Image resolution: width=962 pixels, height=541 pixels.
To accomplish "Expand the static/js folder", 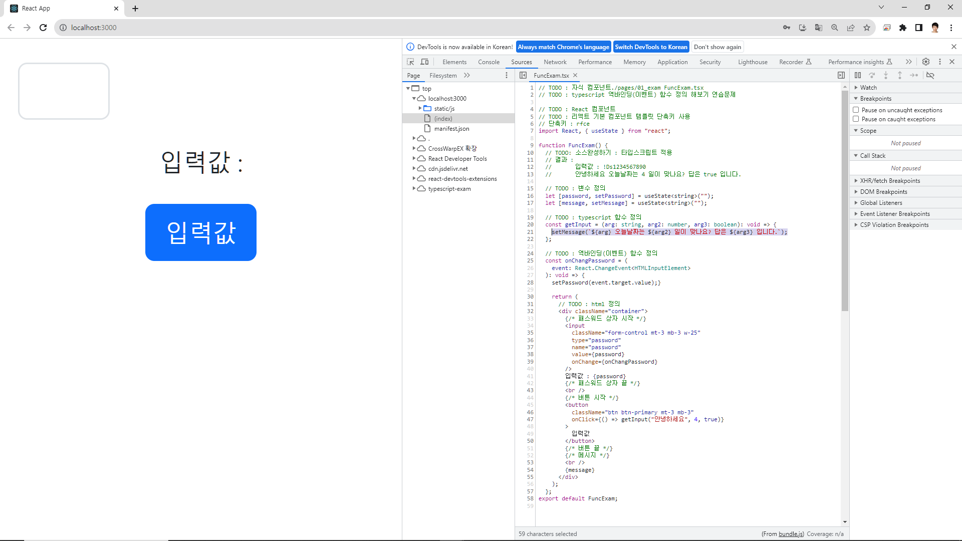I will pos(420,108).
